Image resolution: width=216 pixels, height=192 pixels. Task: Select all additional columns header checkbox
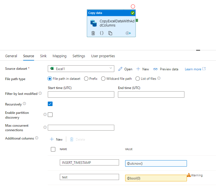[53, 149]
